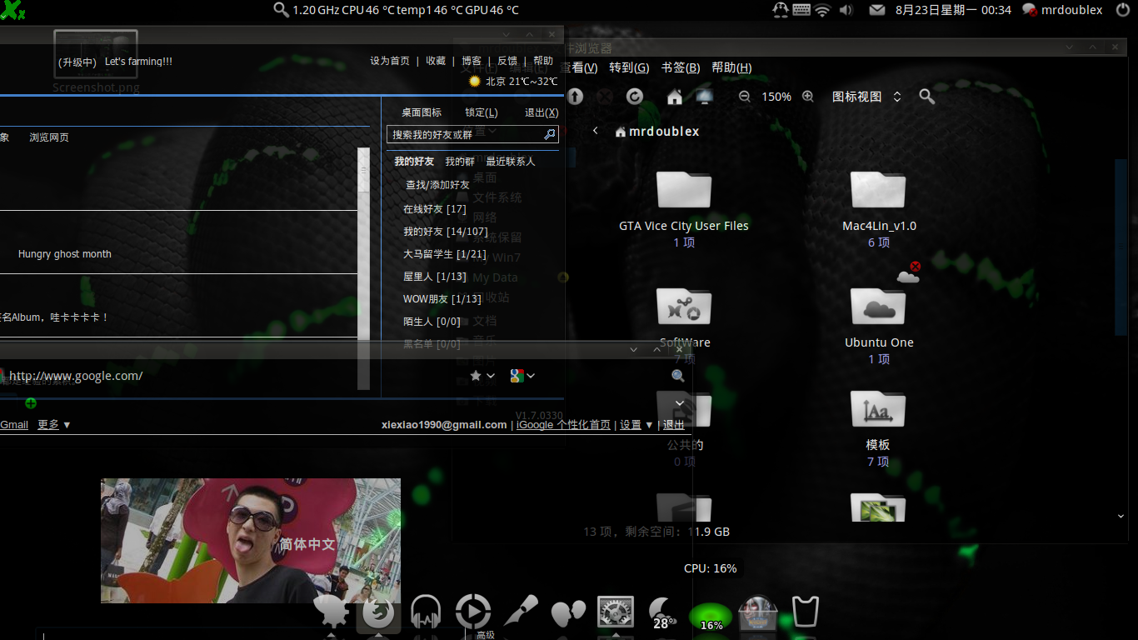Reload the file browser folder view
The height and width of the screenshot is (640, 1138).
(x=635, y=97)
